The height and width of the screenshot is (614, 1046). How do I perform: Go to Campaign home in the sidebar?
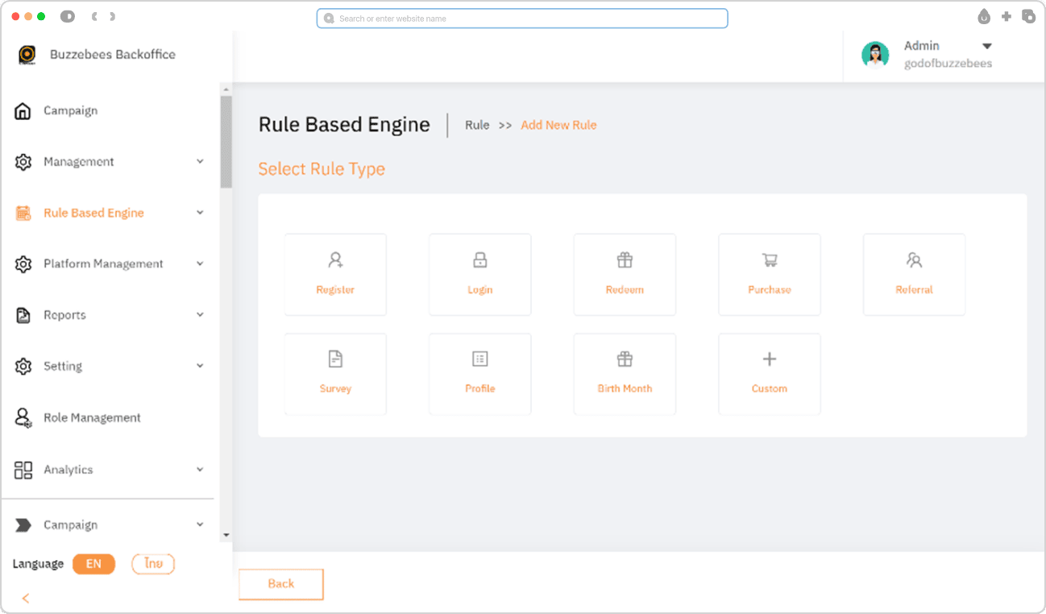pyautogui.click(x=70, y=111)
